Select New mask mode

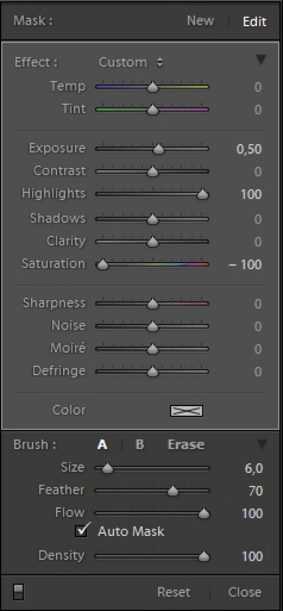(200, 20)
